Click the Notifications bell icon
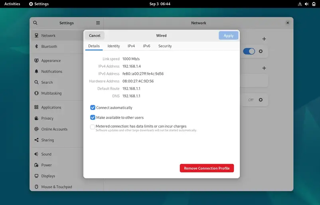This screenshot has width=320, height=205. pyautogui.click(x=36, y=72)
